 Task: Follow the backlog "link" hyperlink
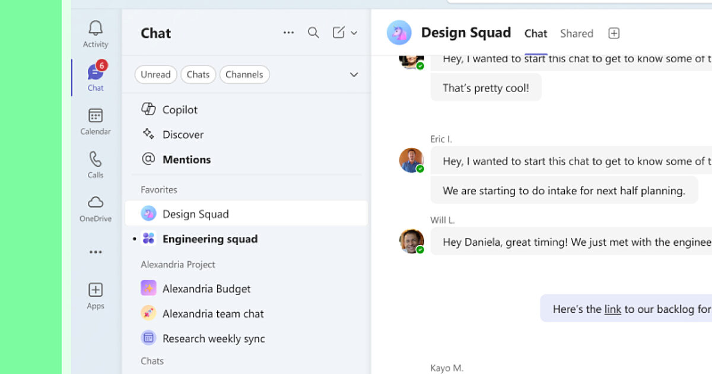612,309
